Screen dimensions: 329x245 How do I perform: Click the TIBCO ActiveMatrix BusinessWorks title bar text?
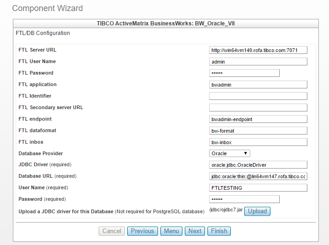(166, 23)
